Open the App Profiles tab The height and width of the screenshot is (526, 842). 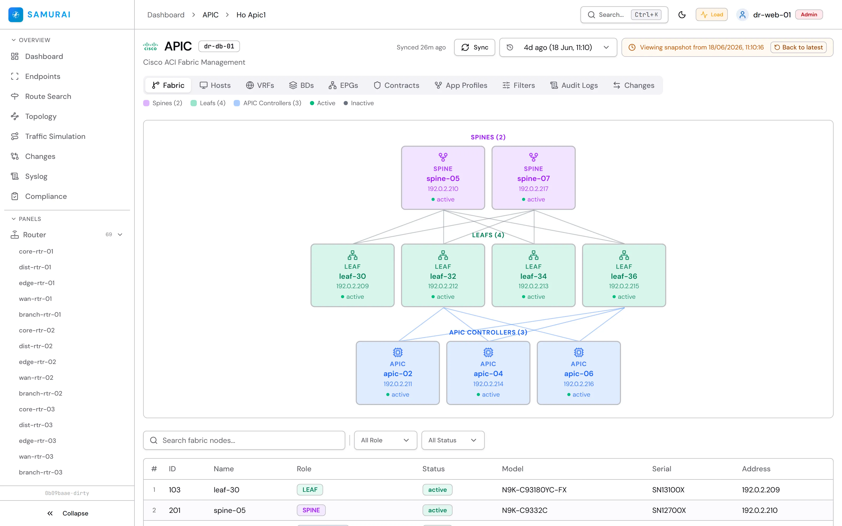pos(461,85)
